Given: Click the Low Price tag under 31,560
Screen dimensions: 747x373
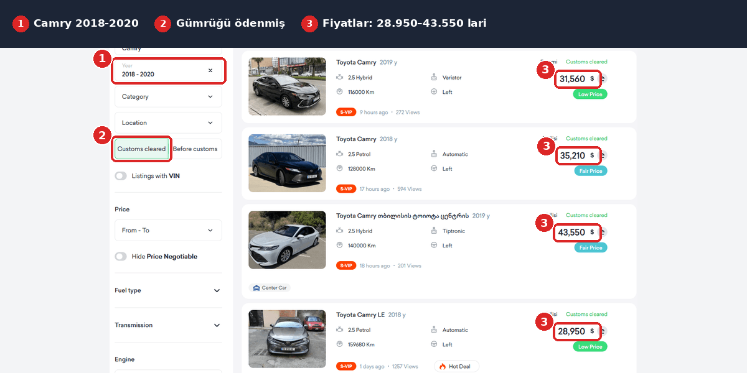Looking at the screenshot, I should [x=590, y=94].
